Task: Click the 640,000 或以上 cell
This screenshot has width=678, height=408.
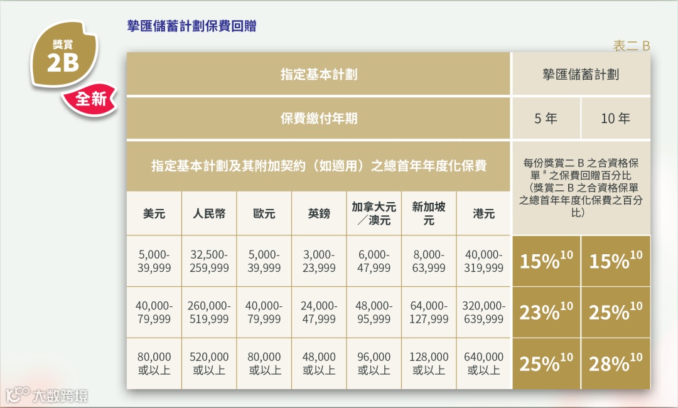Action: pos(483,363)
